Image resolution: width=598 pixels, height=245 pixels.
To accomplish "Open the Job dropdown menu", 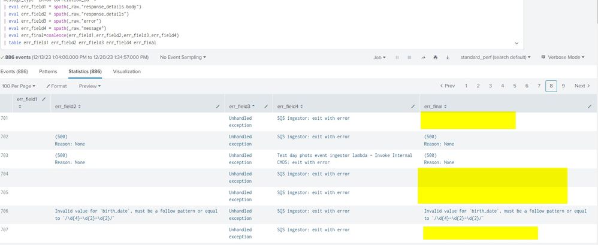I will pyautogui.click(x=380, y=58).
